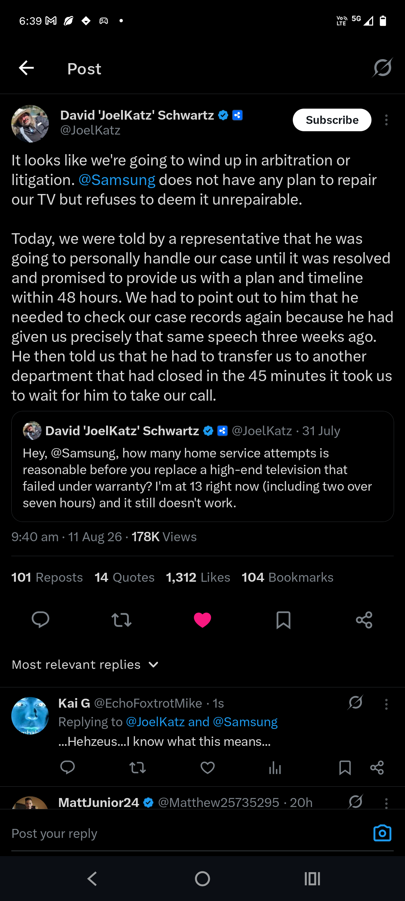Open the @Samsung mention link
This screenshot has height=901, width=405.
click(117, 180)
